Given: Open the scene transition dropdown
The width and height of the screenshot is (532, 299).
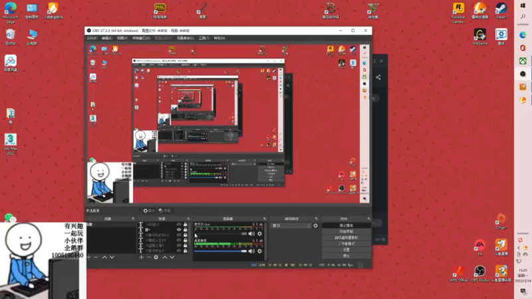Looking at the screenshot, I should pyautogui.click(x=291, y=225).
